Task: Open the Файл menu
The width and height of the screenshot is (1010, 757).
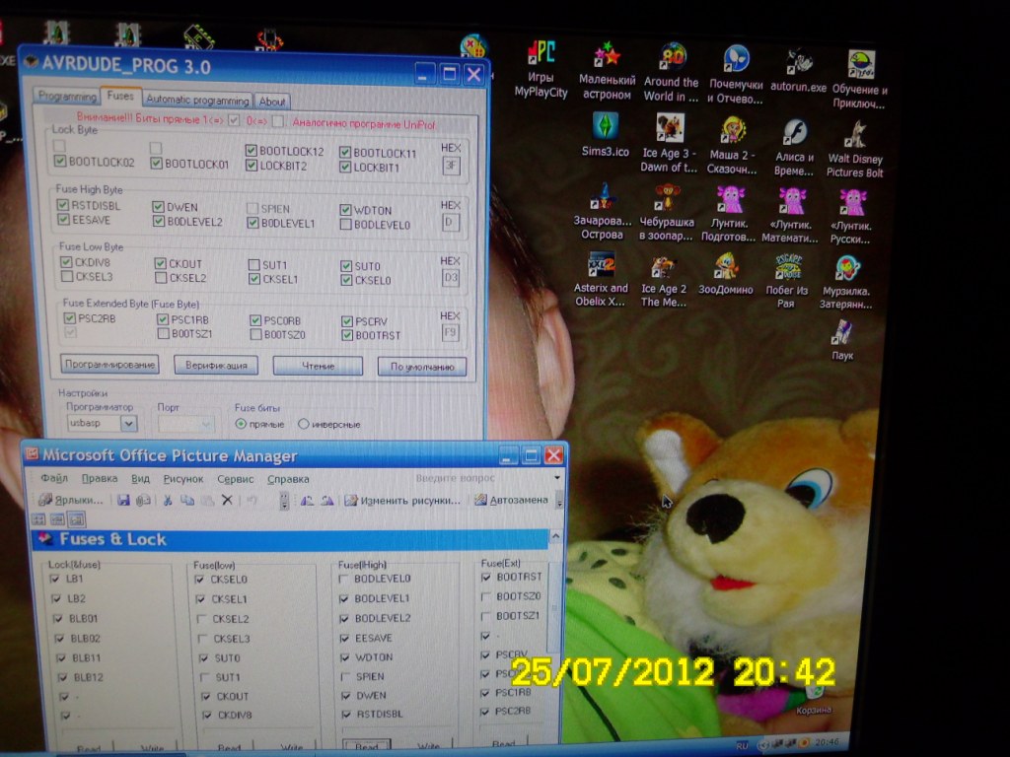Action: coord(54,478)
